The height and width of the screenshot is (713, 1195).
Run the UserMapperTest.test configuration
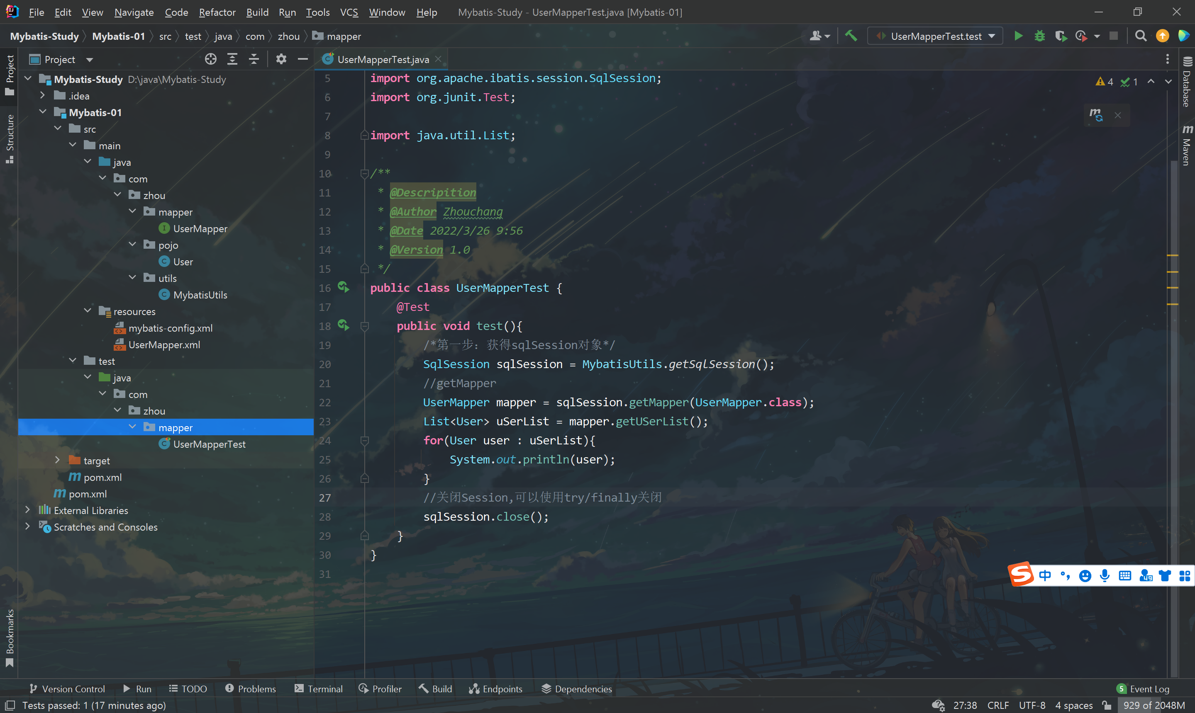1019,36
